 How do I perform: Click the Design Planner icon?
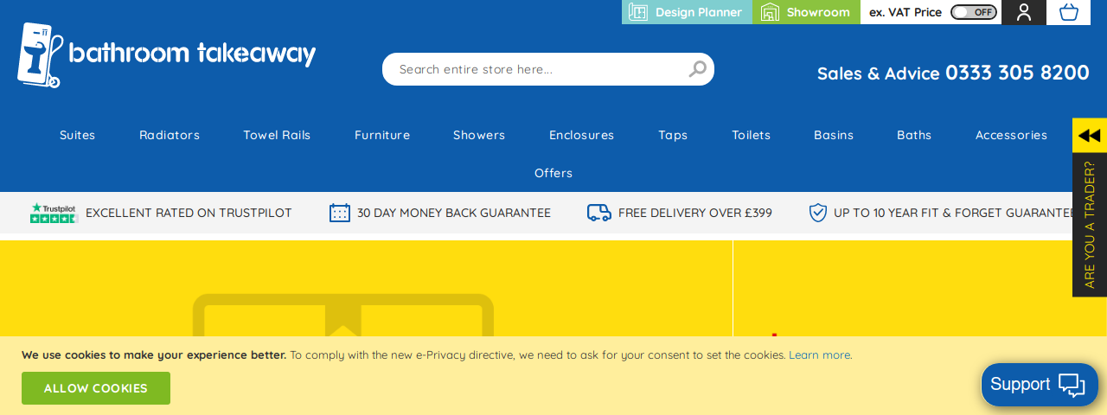tap(638, 12)
